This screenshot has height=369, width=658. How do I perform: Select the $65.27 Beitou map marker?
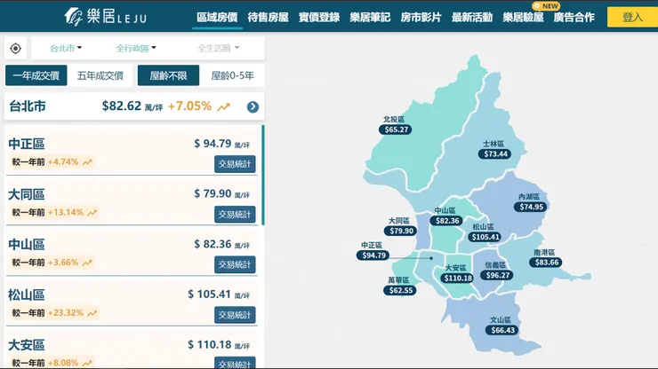(396, 130)
